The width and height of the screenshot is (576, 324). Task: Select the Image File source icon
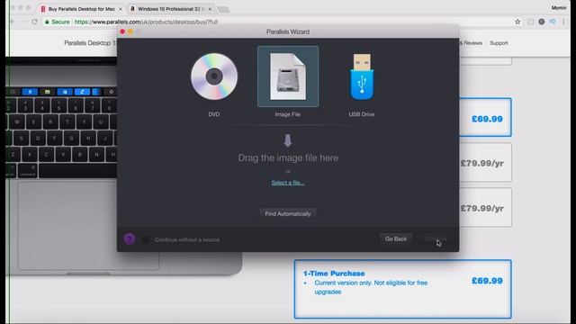[x=288, y=76]
